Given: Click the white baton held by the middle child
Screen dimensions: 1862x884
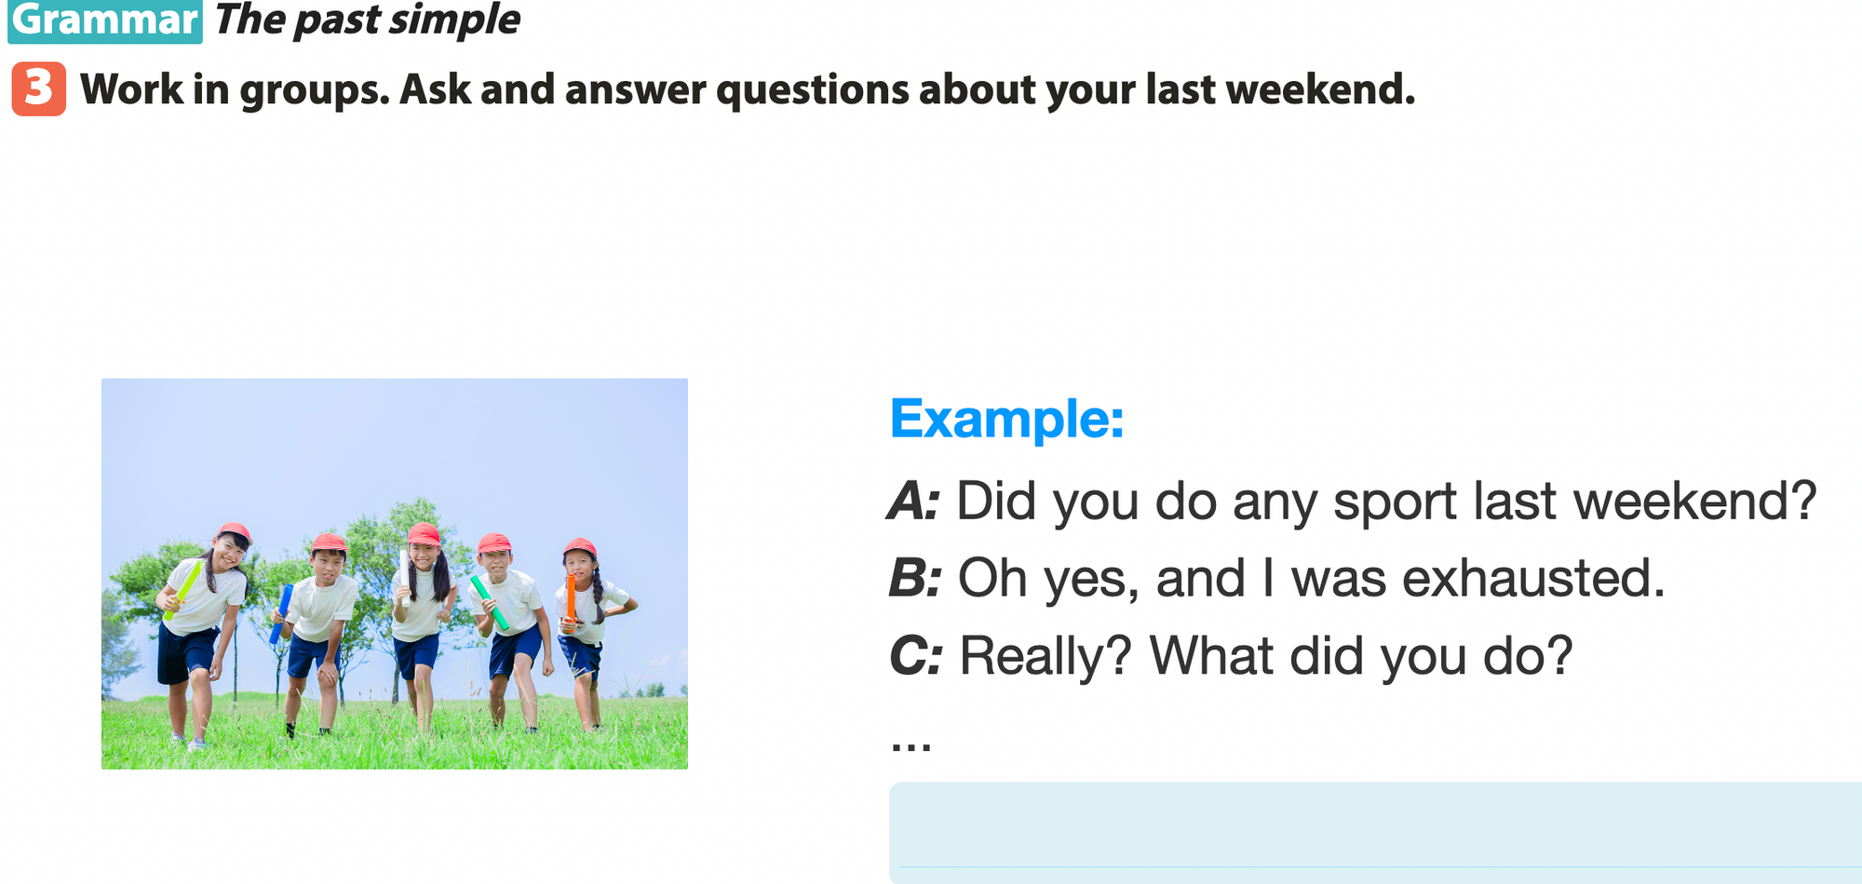Looking at the screenshot, I should (405, 577).
